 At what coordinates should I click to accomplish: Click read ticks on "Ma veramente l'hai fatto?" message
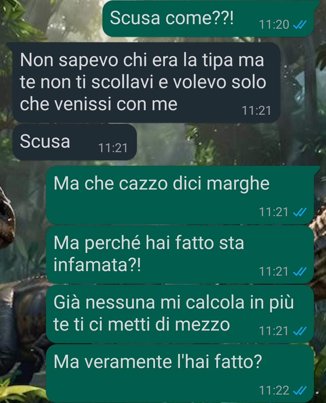tap(300, 391)
